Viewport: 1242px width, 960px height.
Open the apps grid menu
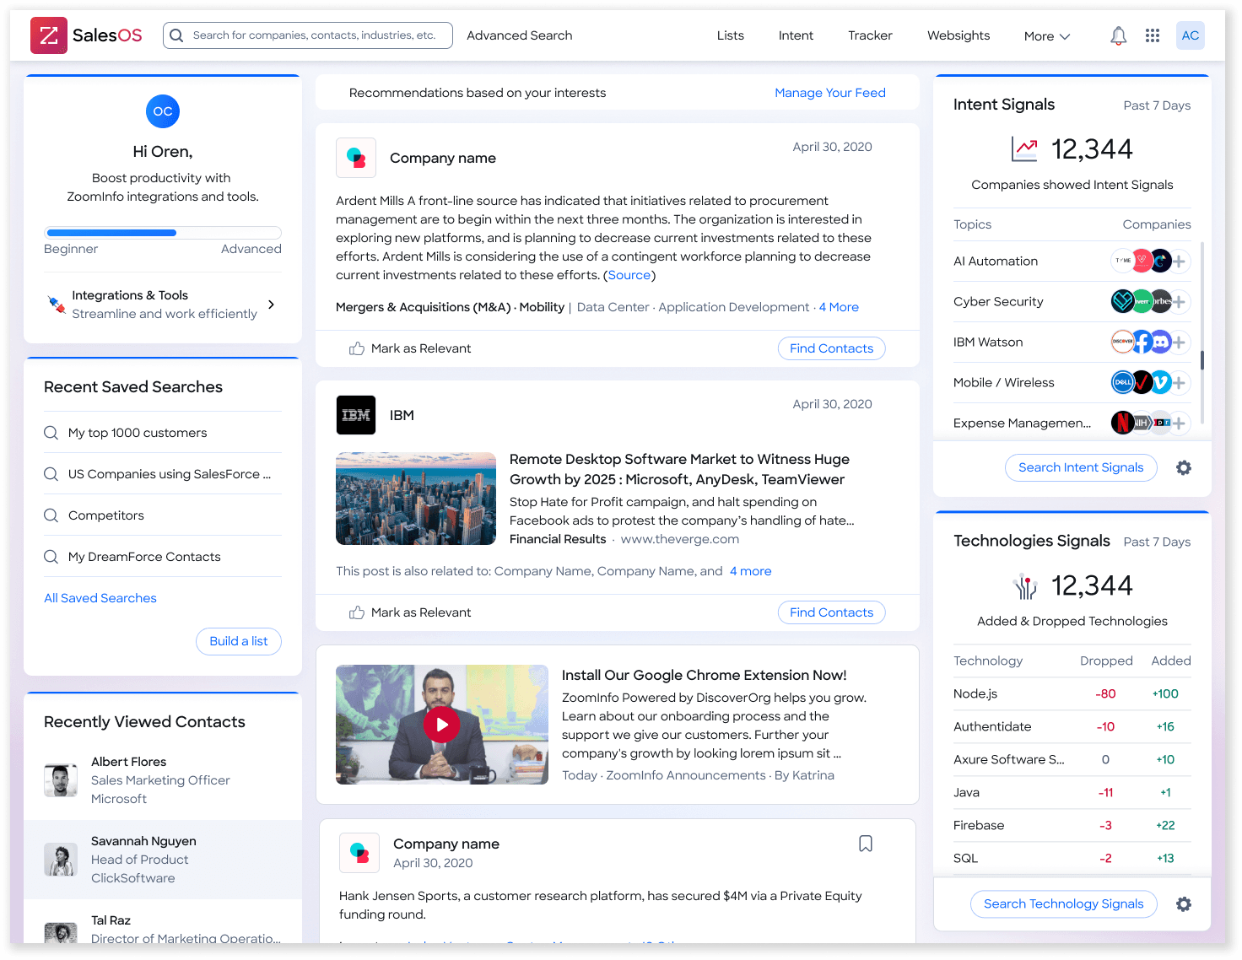click(1153, 35)
